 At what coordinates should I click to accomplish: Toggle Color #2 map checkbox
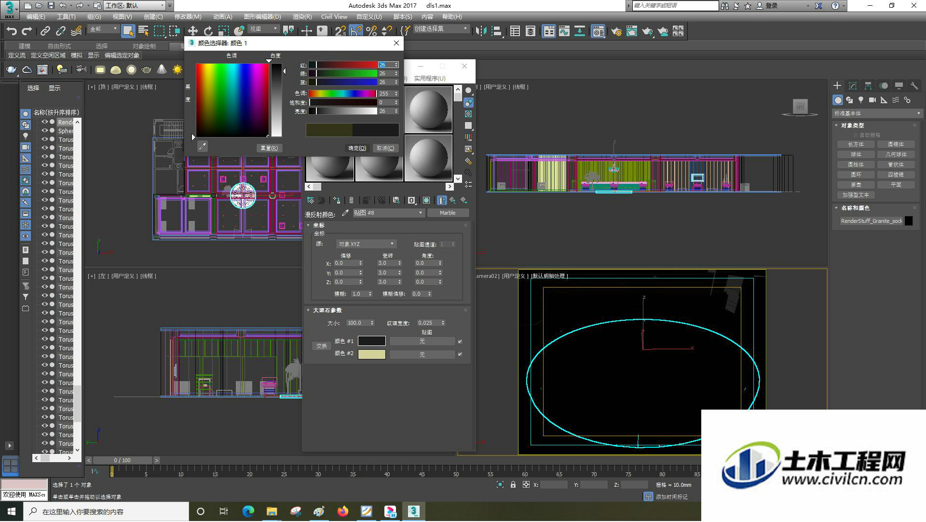point(460,354)
